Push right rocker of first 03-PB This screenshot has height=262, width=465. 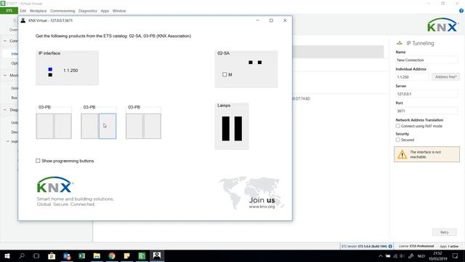point(63,126)
